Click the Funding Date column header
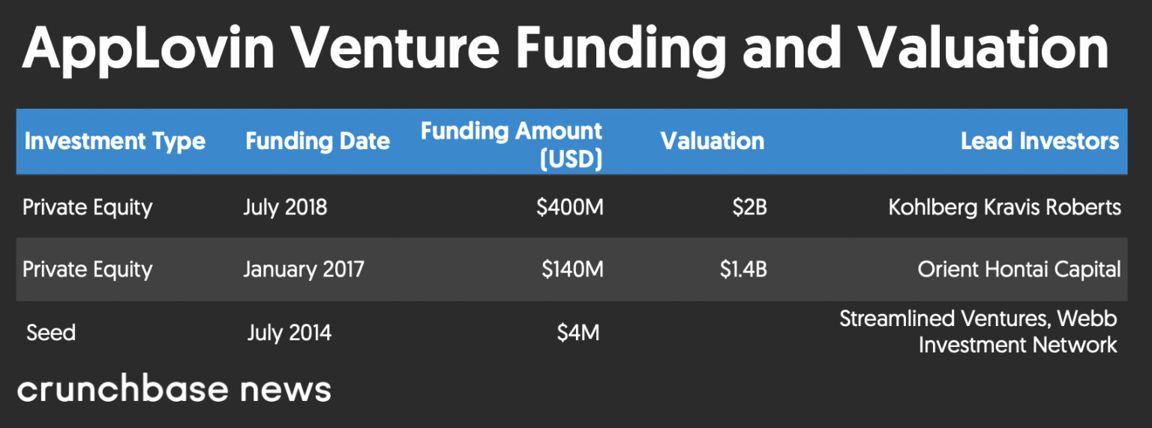1152x428 pixels. click(318, 142)
